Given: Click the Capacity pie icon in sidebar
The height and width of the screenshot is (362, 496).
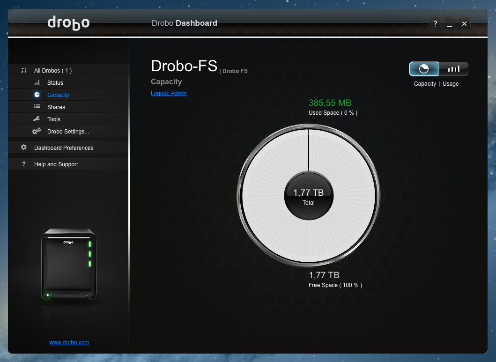Looking at the screenshot, I should [x=37, y=95].
